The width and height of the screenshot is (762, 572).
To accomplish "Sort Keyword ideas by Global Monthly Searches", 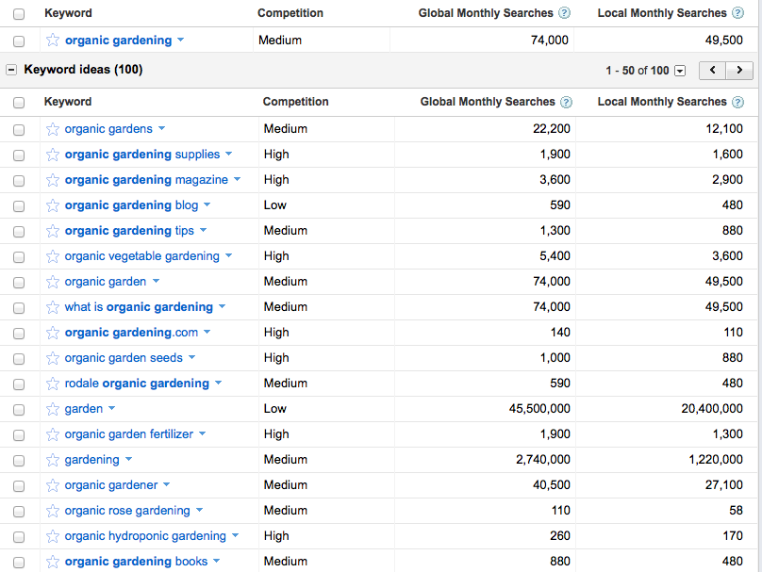I will [x=488, y=102].
